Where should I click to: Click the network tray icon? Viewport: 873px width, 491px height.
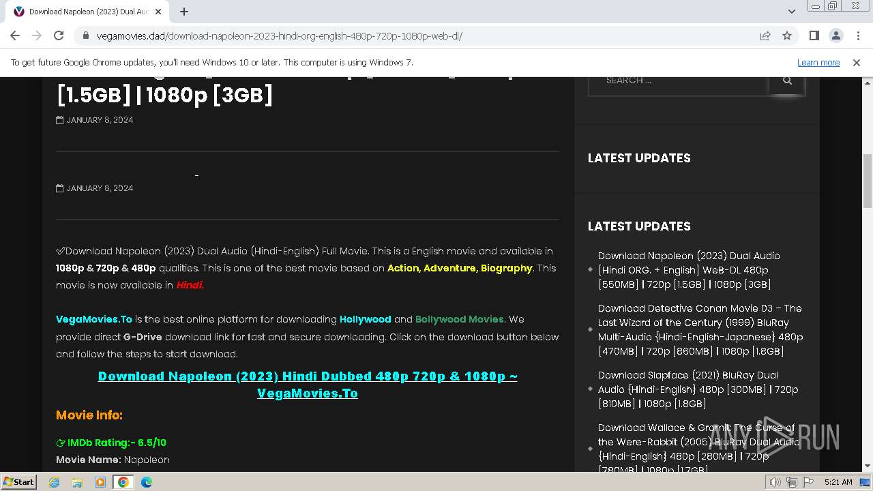point(791,482)
